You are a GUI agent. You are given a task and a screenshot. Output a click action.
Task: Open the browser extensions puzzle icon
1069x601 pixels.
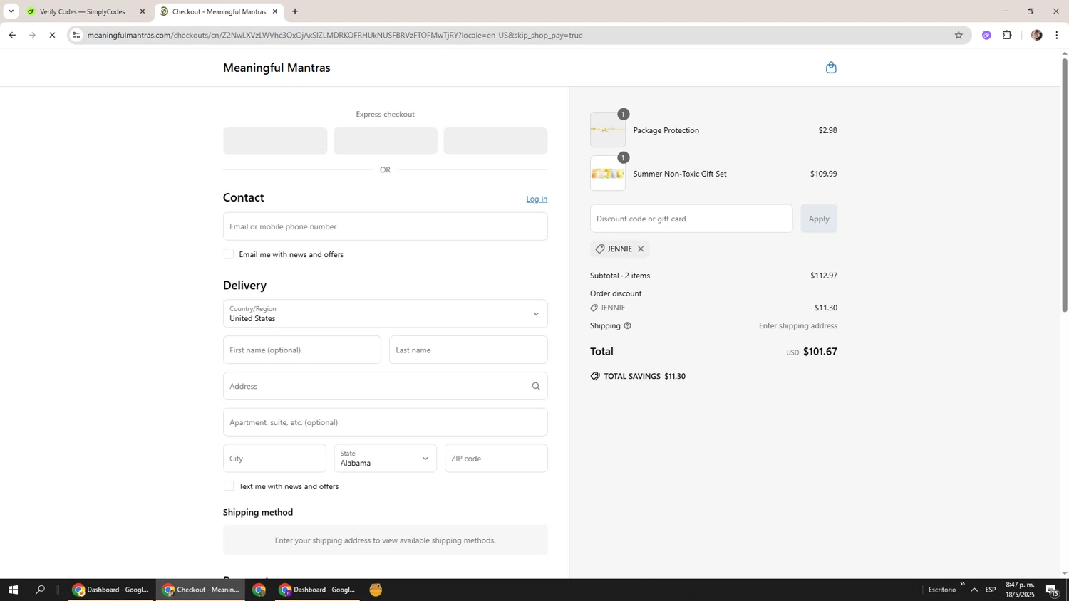(x=1007, y=35)
